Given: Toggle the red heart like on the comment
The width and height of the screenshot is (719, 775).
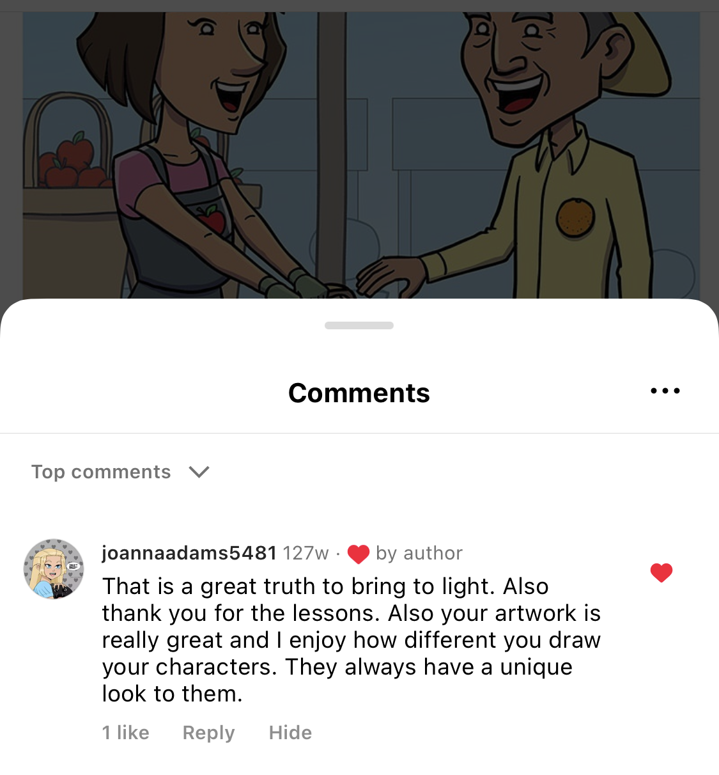Looking at the screenshot, I should 661,572.
